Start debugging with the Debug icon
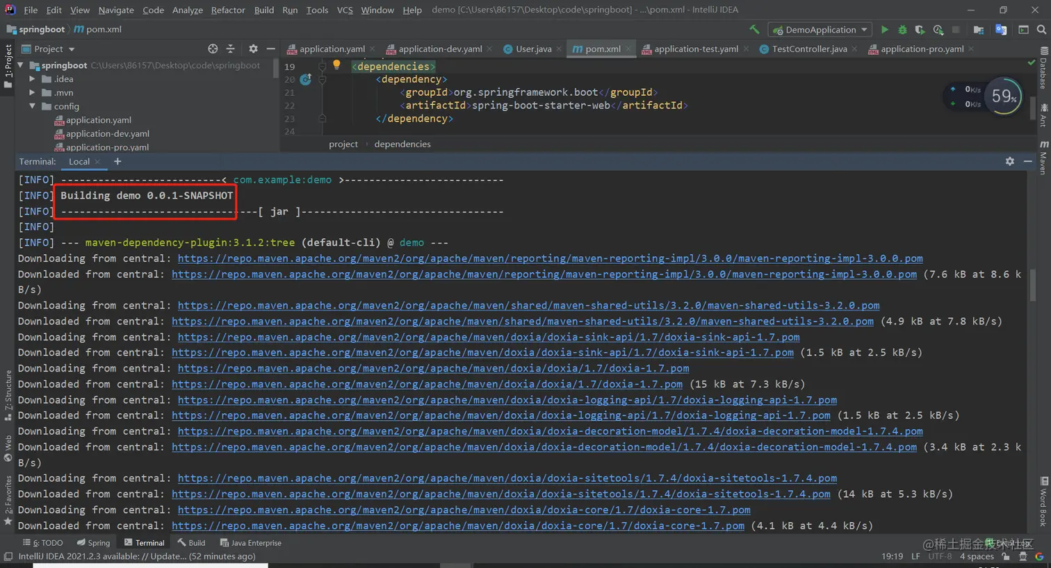 click(x=902, y=29)
